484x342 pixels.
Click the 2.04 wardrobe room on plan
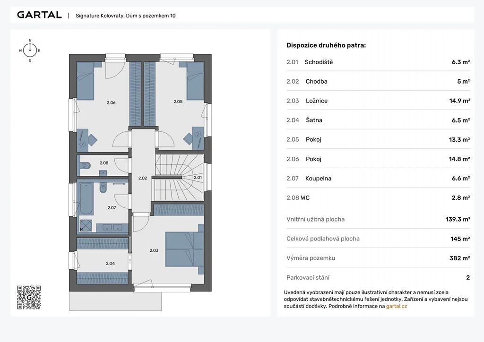pyautogui.click(x=110, y=263)
